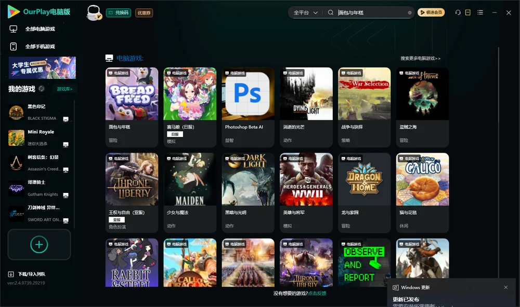Focus the search input field

(x=372, y=12)
